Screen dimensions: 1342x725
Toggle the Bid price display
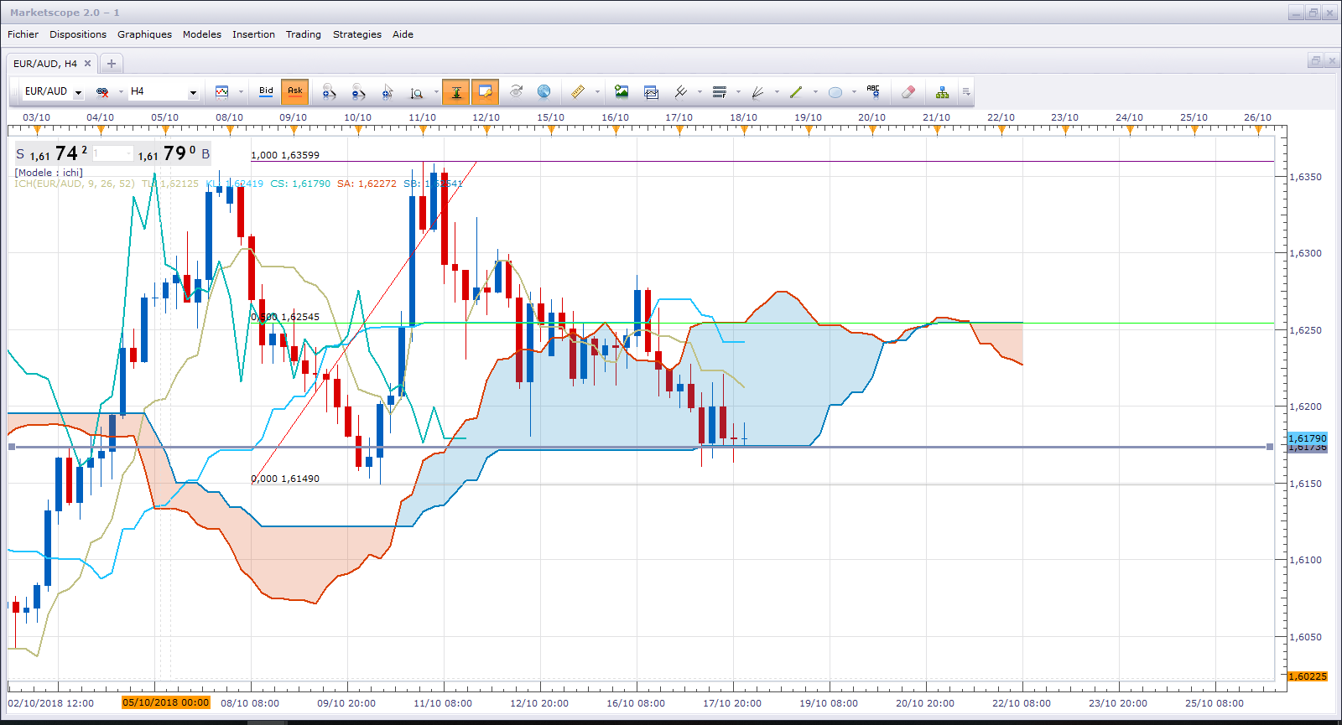tap(266, 91)
